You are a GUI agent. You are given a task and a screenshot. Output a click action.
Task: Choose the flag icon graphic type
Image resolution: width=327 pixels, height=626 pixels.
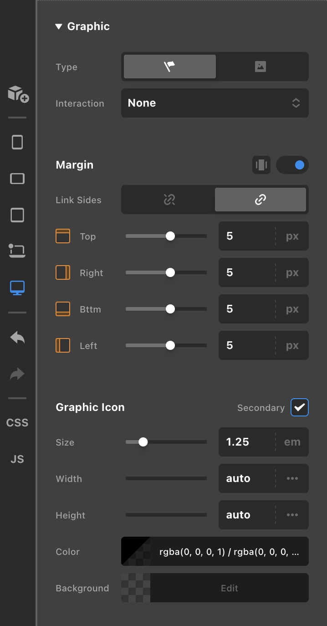pyautogui.click(x=169, y=67)
